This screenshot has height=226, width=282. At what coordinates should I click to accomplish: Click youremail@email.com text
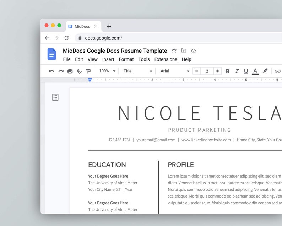[156, 140]
